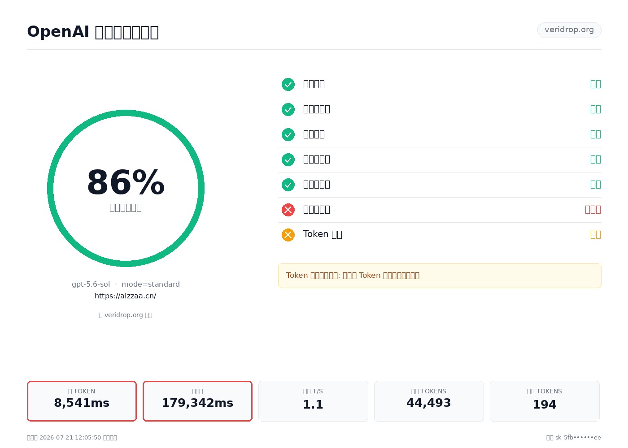
Task: Select the 8,541ms first TOKEN latency card
Action: point(82,401)
